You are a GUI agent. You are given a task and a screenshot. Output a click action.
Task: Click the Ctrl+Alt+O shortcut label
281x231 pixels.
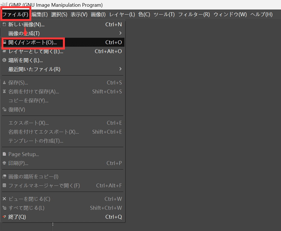(108, 51)
